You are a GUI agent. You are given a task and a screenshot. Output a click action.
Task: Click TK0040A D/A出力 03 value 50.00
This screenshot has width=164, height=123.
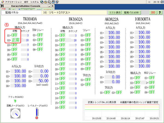[41, 81]
